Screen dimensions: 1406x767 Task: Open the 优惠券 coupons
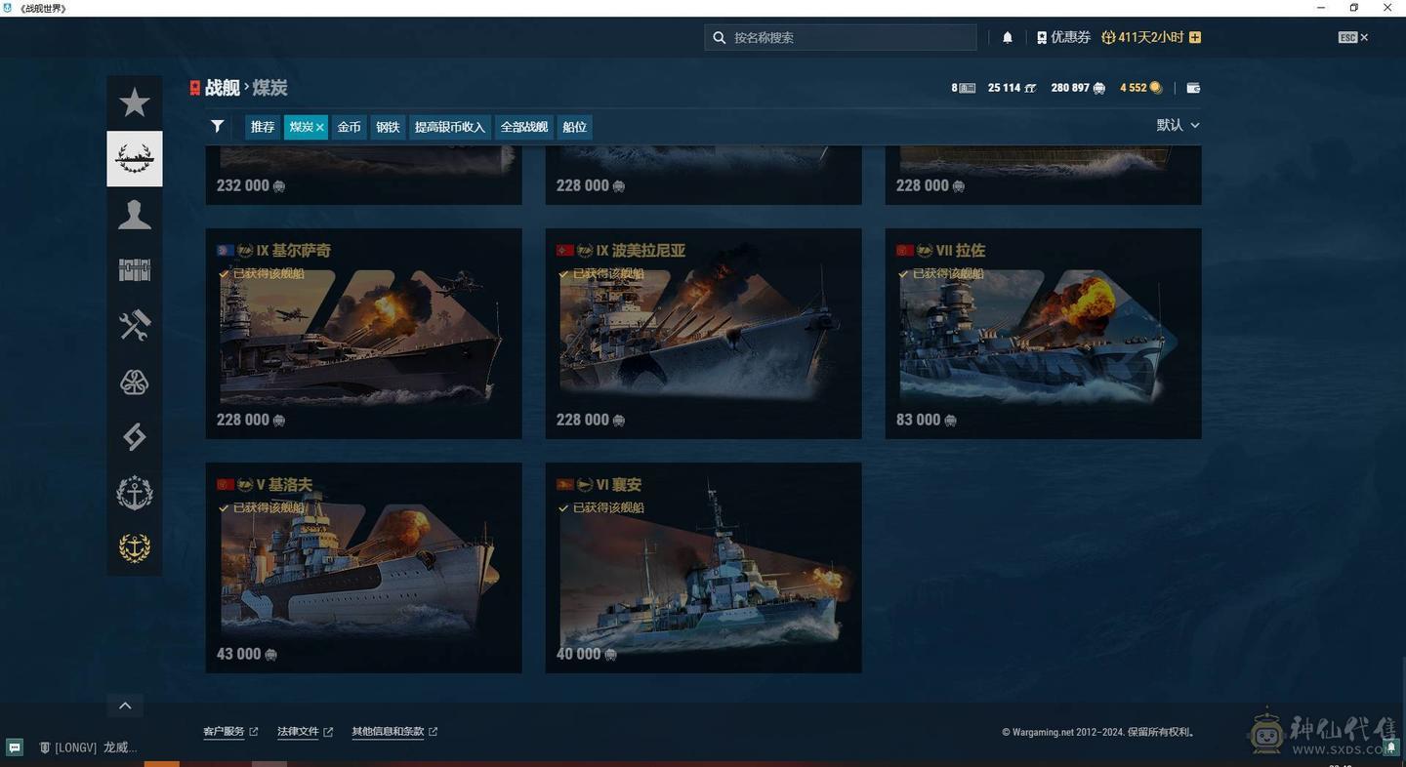pyautogui.click(x=1063, y=37)
